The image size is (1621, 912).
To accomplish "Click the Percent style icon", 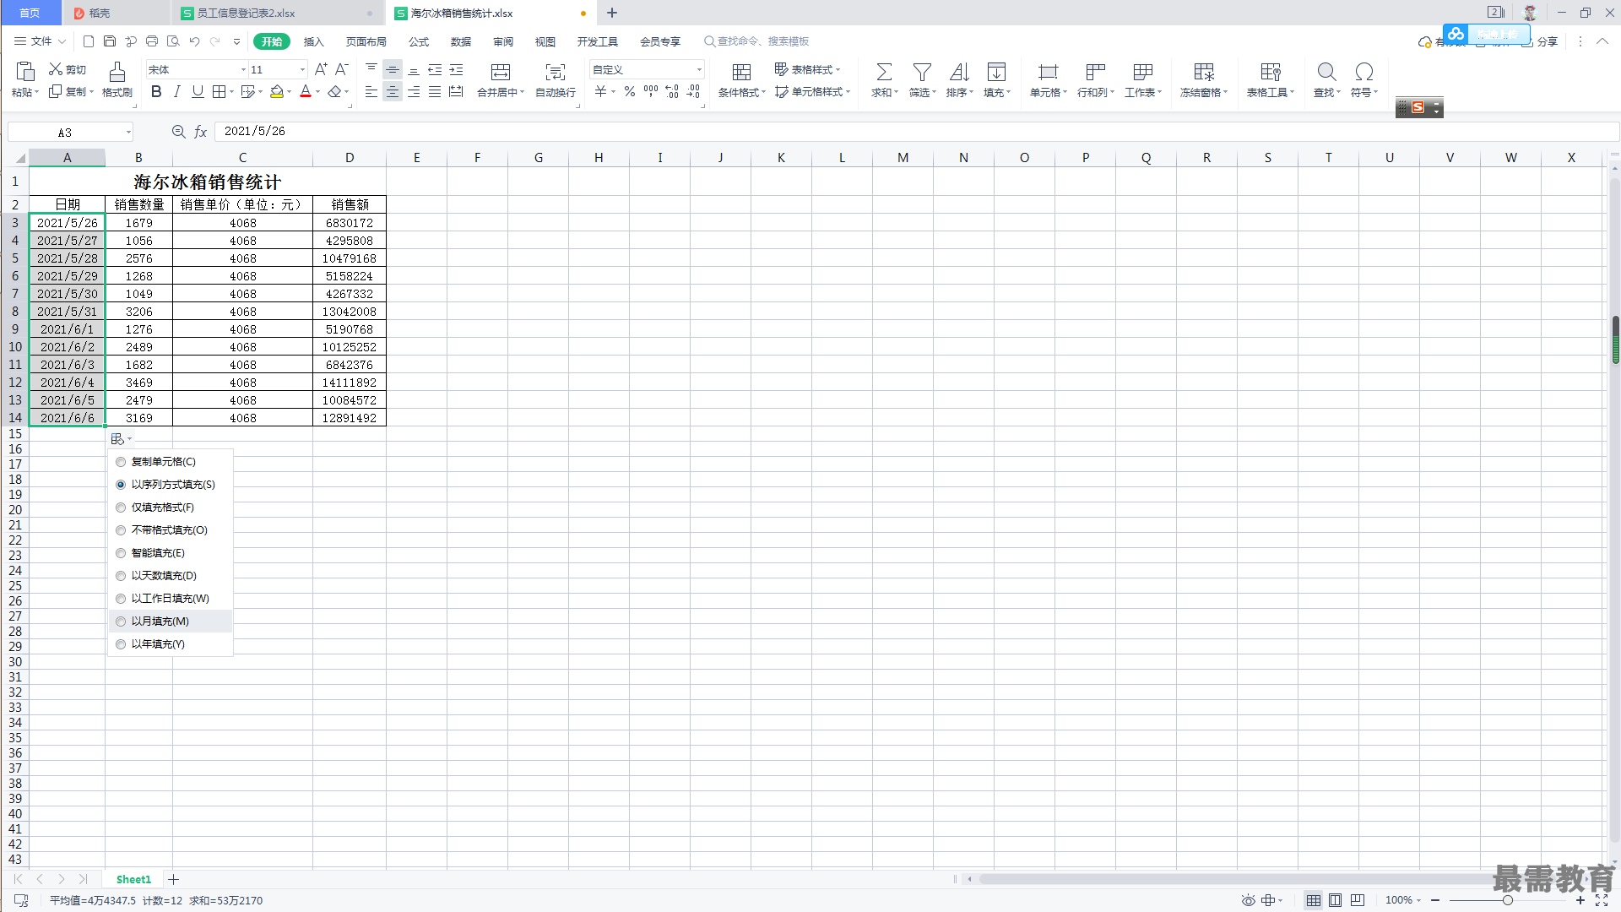I will 630,92.
